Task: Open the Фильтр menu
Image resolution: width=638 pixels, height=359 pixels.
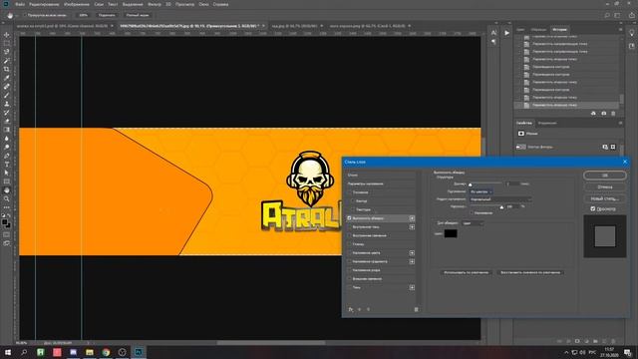Action: 155,4
